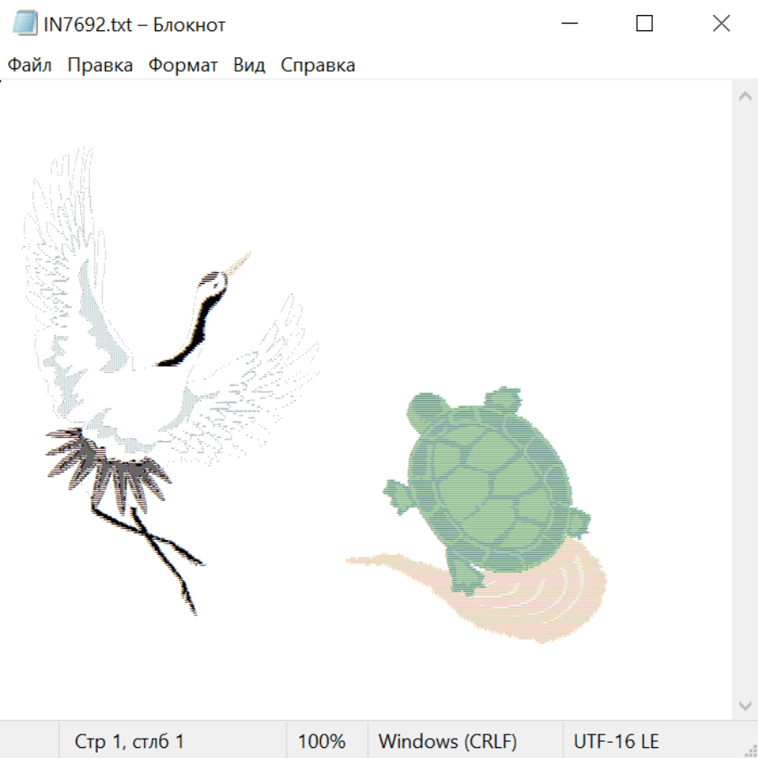Click the scroll up arrow of the vertical scrollbar
The height and width of the screenshot is (758, 758).
click(x=745, y=96)
